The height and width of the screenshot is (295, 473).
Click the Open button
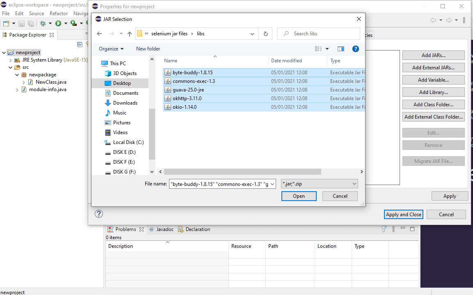click(299, 196)
